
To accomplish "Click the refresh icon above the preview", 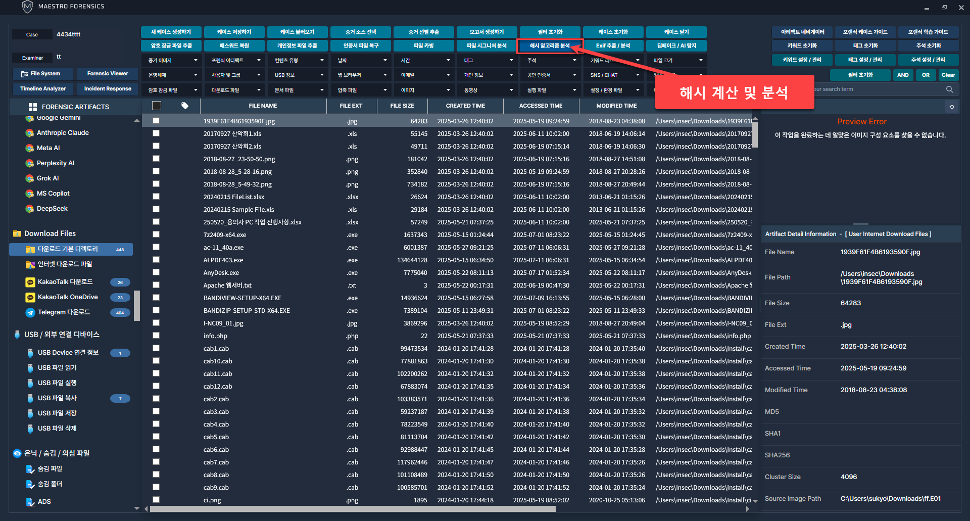I will (952, 107).
